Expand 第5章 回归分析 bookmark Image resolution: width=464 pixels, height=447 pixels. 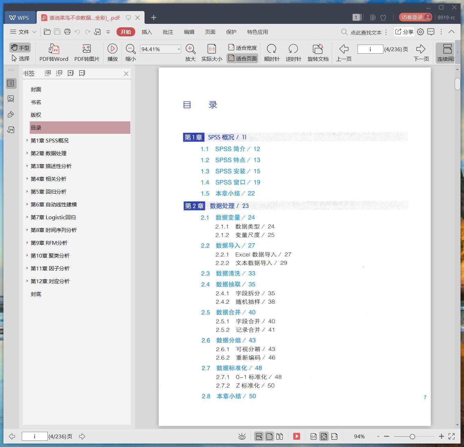point(27,192)
